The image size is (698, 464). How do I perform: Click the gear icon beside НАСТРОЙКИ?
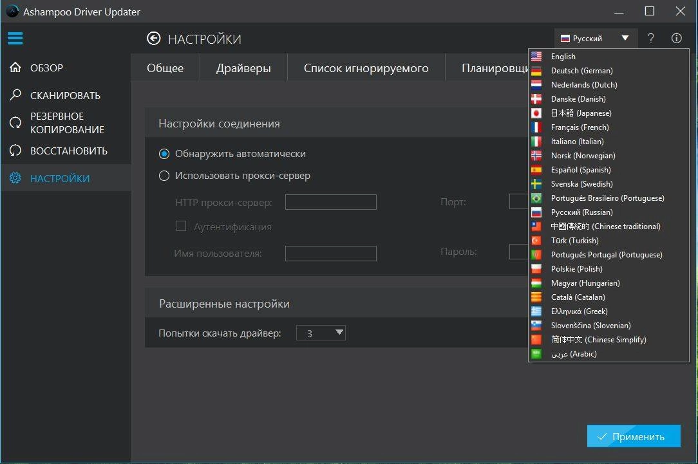coord(15,178)
